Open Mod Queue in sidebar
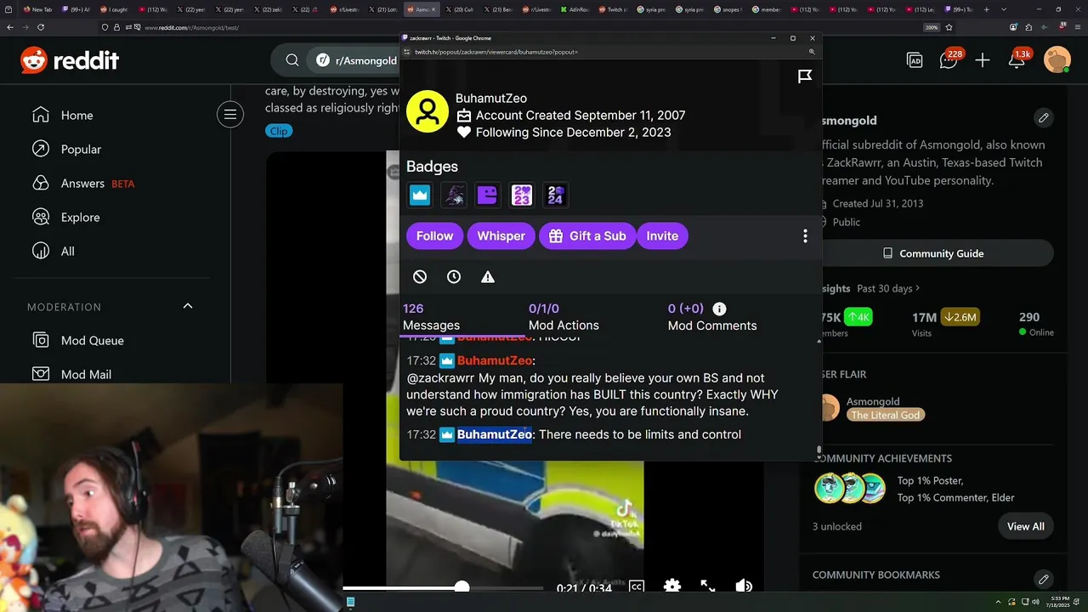The height and width of the screenshot is (612, 1088). [92, 341]
